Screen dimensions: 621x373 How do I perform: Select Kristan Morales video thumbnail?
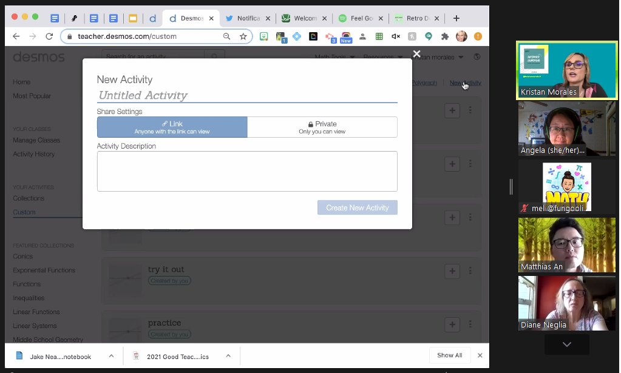(x=567, y=70)
